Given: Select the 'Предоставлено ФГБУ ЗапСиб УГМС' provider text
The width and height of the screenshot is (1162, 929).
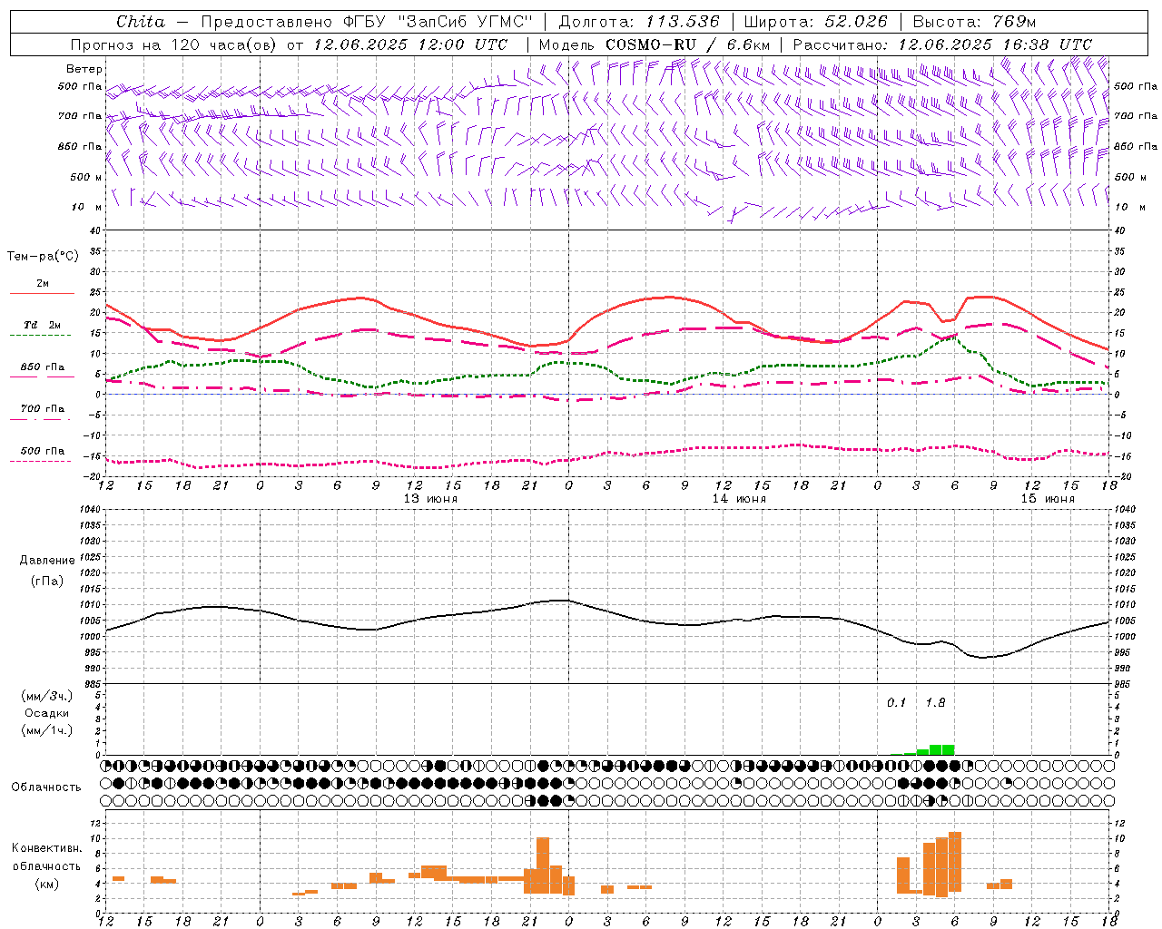Looking at the screenshot, I should [x=366, y=22].
